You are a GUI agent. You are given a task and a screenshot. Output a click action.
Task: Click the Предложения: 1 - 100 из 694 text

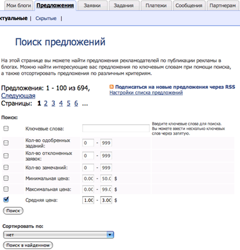coord(46,88)
